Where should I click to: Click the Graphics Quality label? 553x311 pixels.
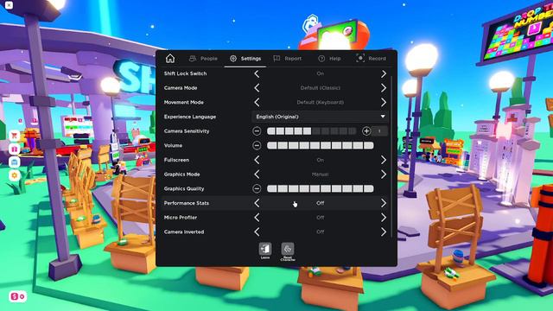tap(184, 188)
